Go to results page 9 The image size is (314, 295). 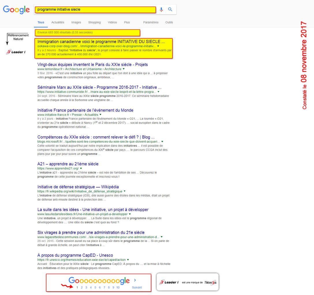pos(113,288)
